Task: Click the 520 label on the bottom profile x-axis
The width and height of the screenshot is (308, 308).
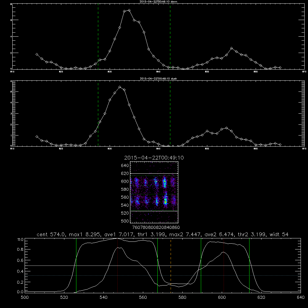Action: 64,298
